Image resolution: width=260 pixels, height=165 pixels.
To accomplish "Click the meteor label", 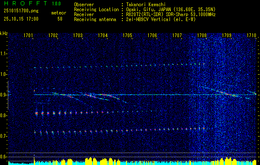I will pyautogui.click(x=59, y=13).
